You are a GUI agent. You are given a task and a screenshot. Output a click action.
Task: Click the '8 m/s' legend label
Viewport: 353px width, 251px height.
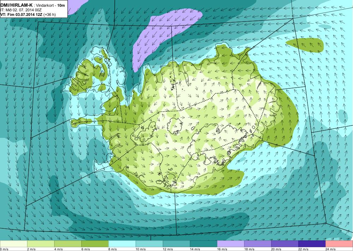click(113, 249)
